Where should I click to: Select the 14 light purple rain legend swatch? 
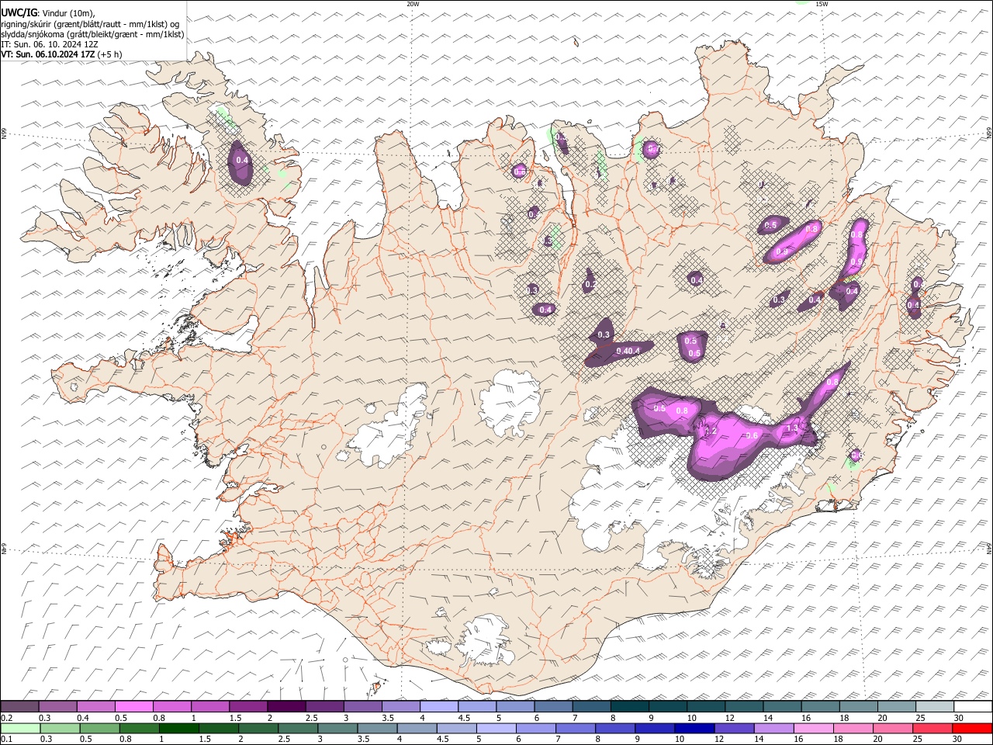coord(774,728)
